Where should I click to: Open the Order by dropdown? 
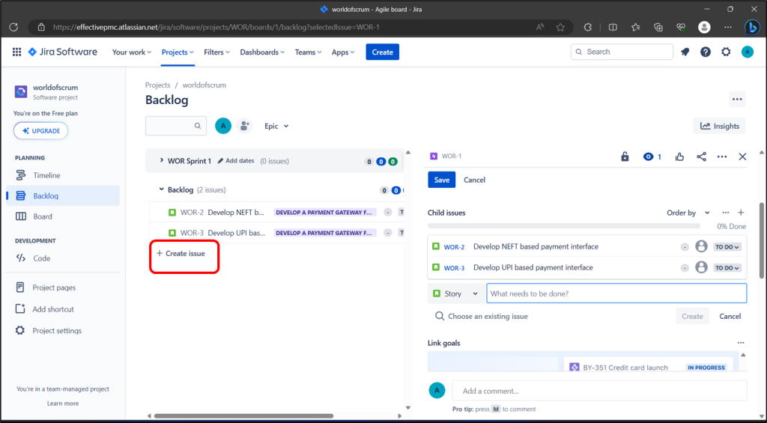tap(688, 213)
